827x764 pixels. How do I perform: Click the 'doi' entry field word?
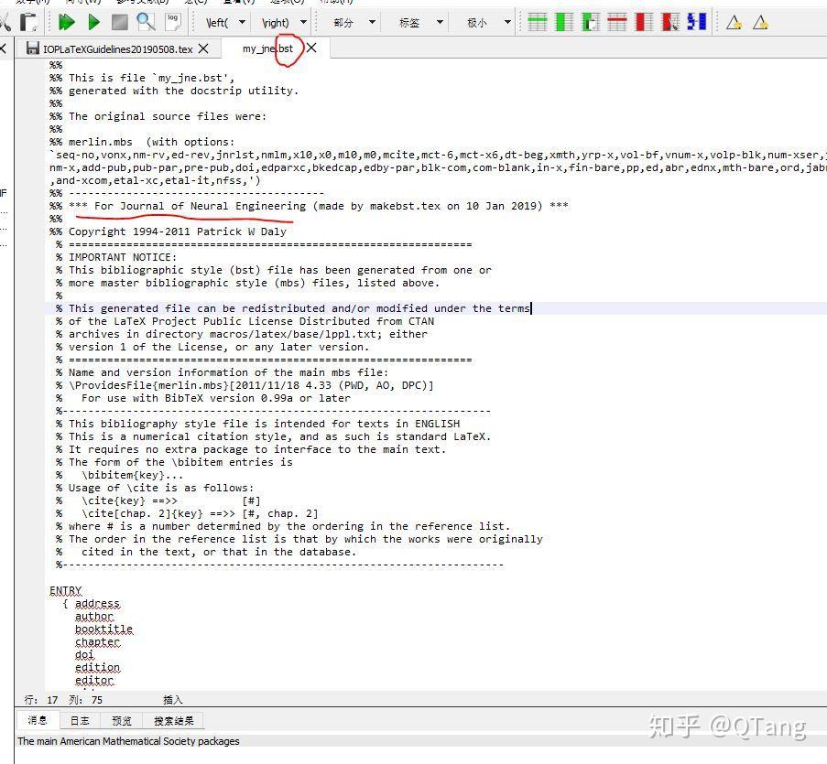84,654
